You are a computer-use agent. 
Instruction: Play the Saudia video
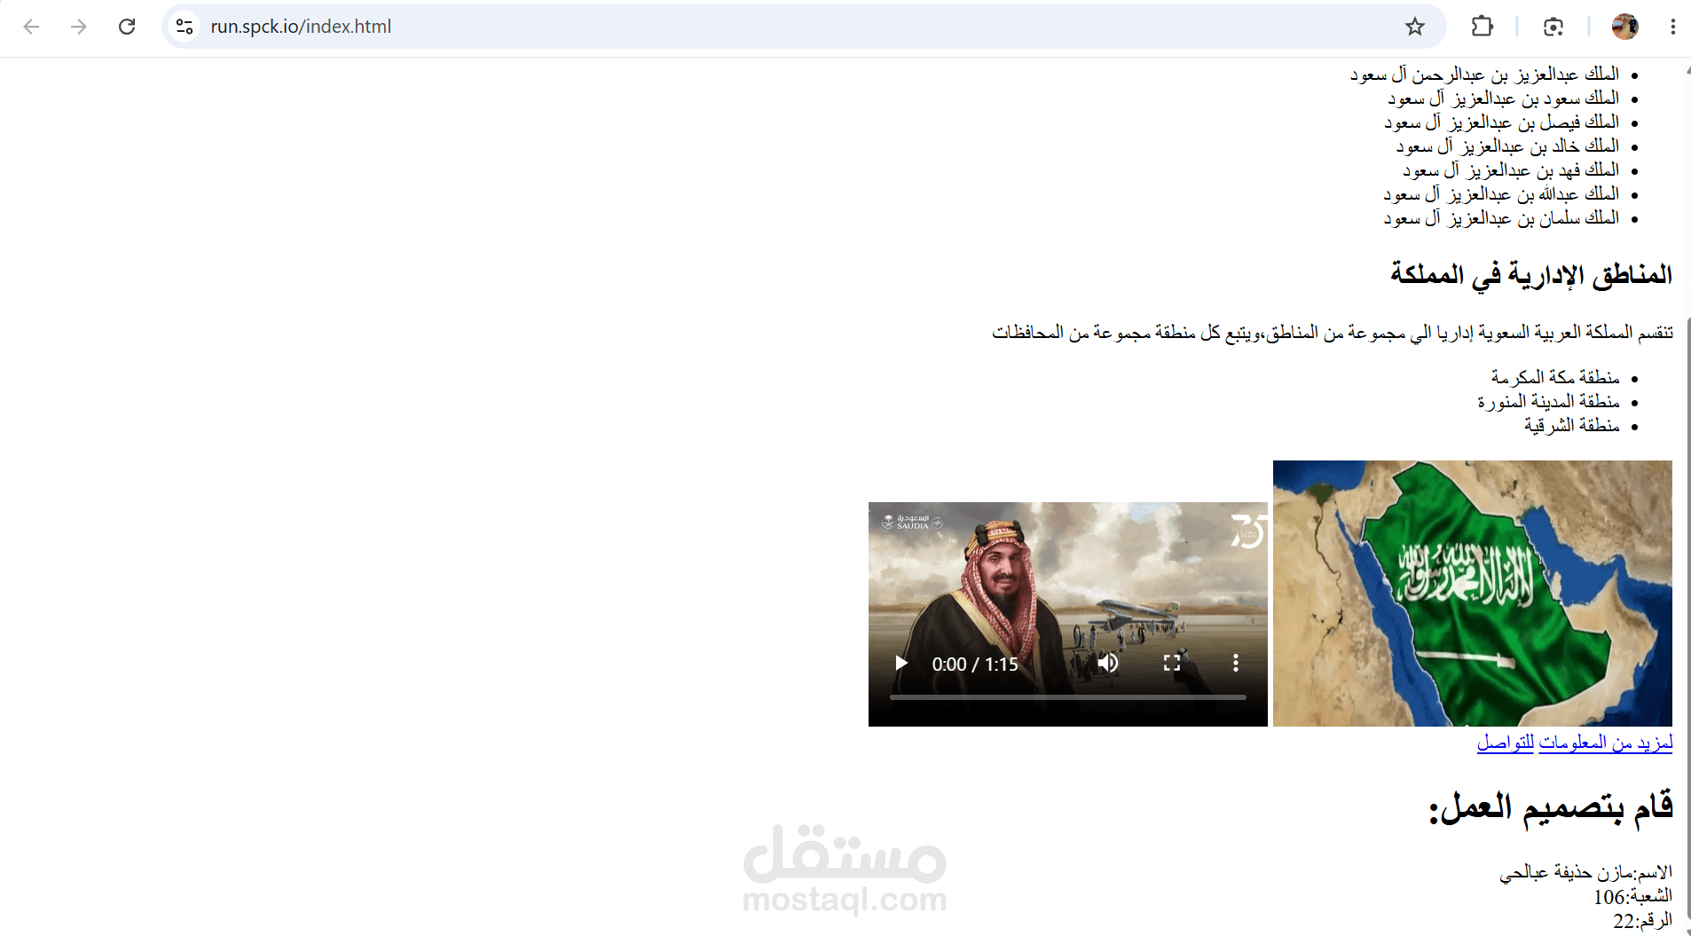[901, 663]
